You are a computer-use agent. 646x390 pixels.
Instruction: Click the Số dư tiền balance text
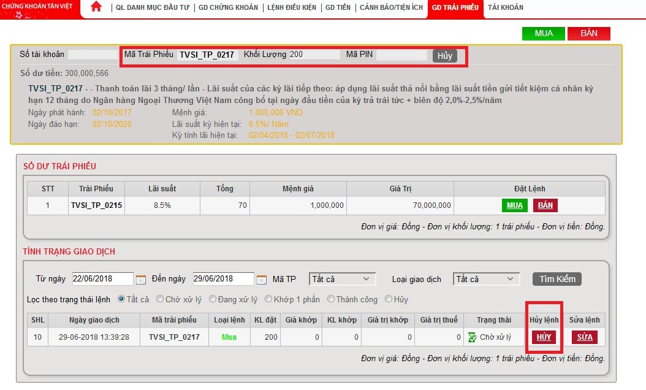[64, 74]
